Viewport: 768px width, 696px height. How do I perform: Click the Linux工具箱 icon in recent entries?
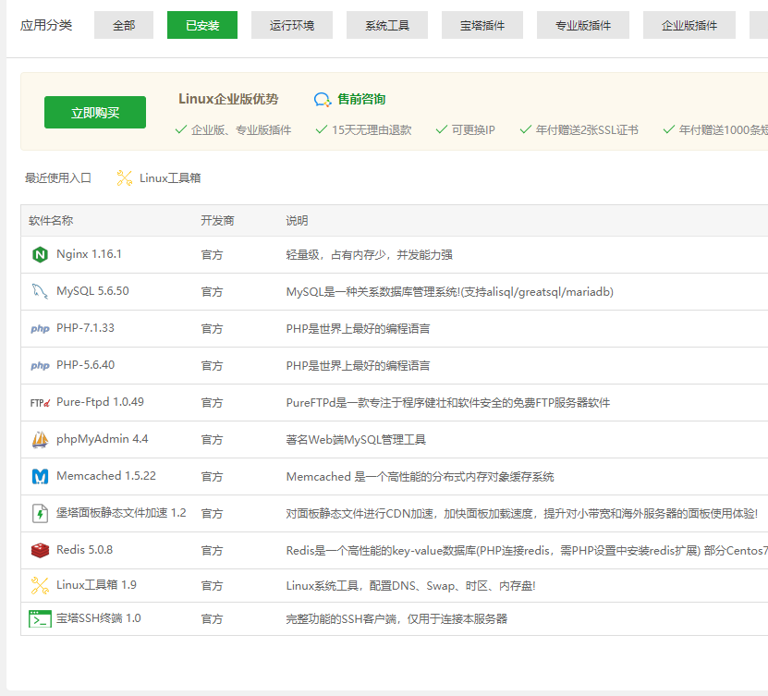point(125,177)
